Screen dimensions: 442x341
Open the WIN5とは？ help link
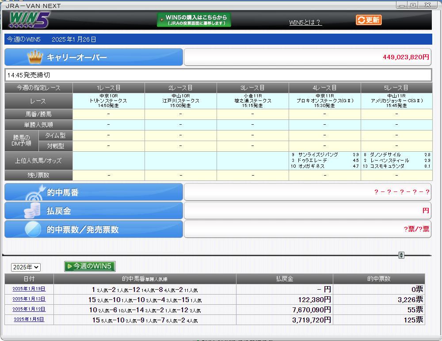click(305, 23)
